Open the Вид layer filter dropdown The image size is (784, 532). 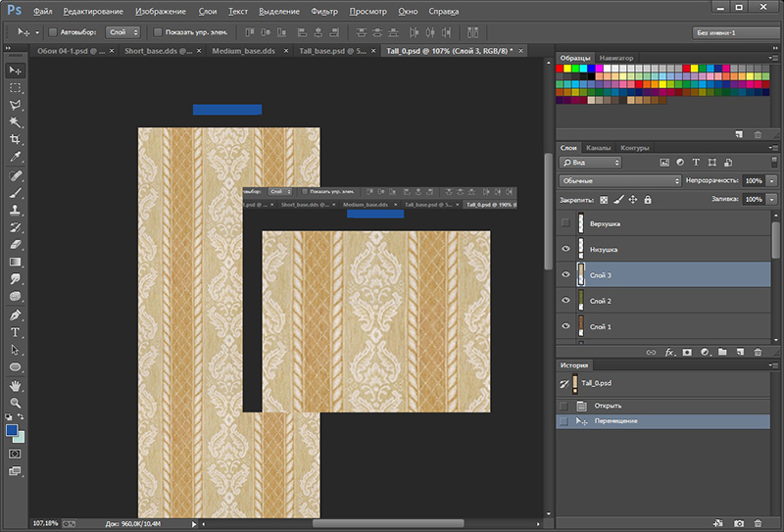click(x=589, y=162)
